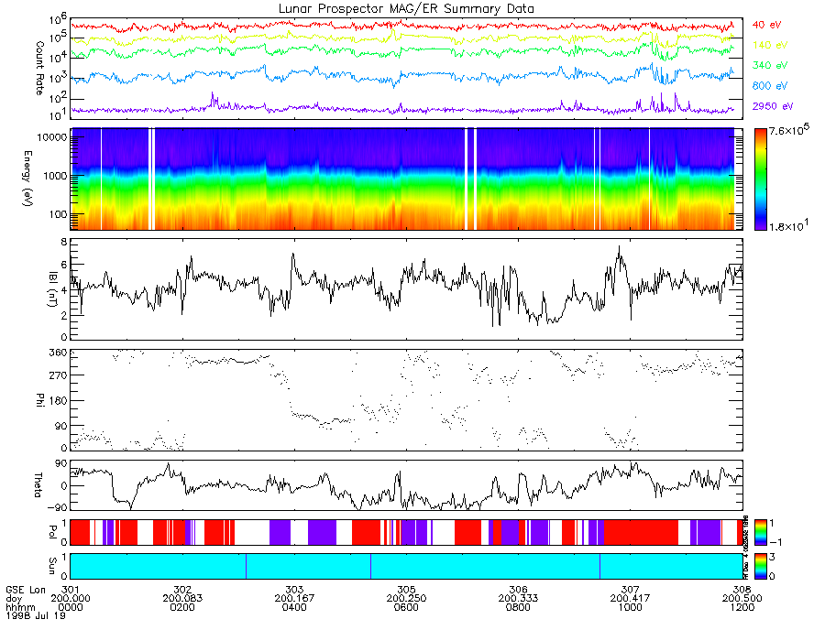This screenshot has width=825, height=641.
Task: Click the time tick '0600'
Action: click(x=406, y=607)
